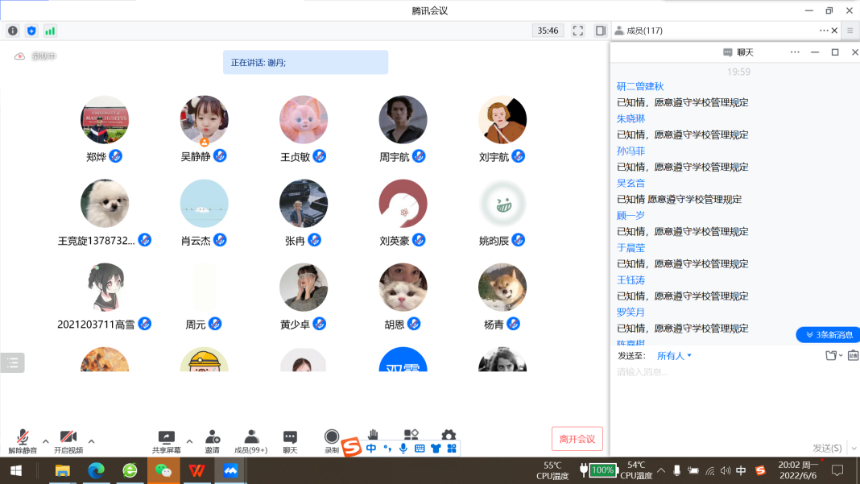Screen dimensions: 860x484
Task: Open the 聊天 (Chat) toolbar icon
Action: [x=290, y=438]
